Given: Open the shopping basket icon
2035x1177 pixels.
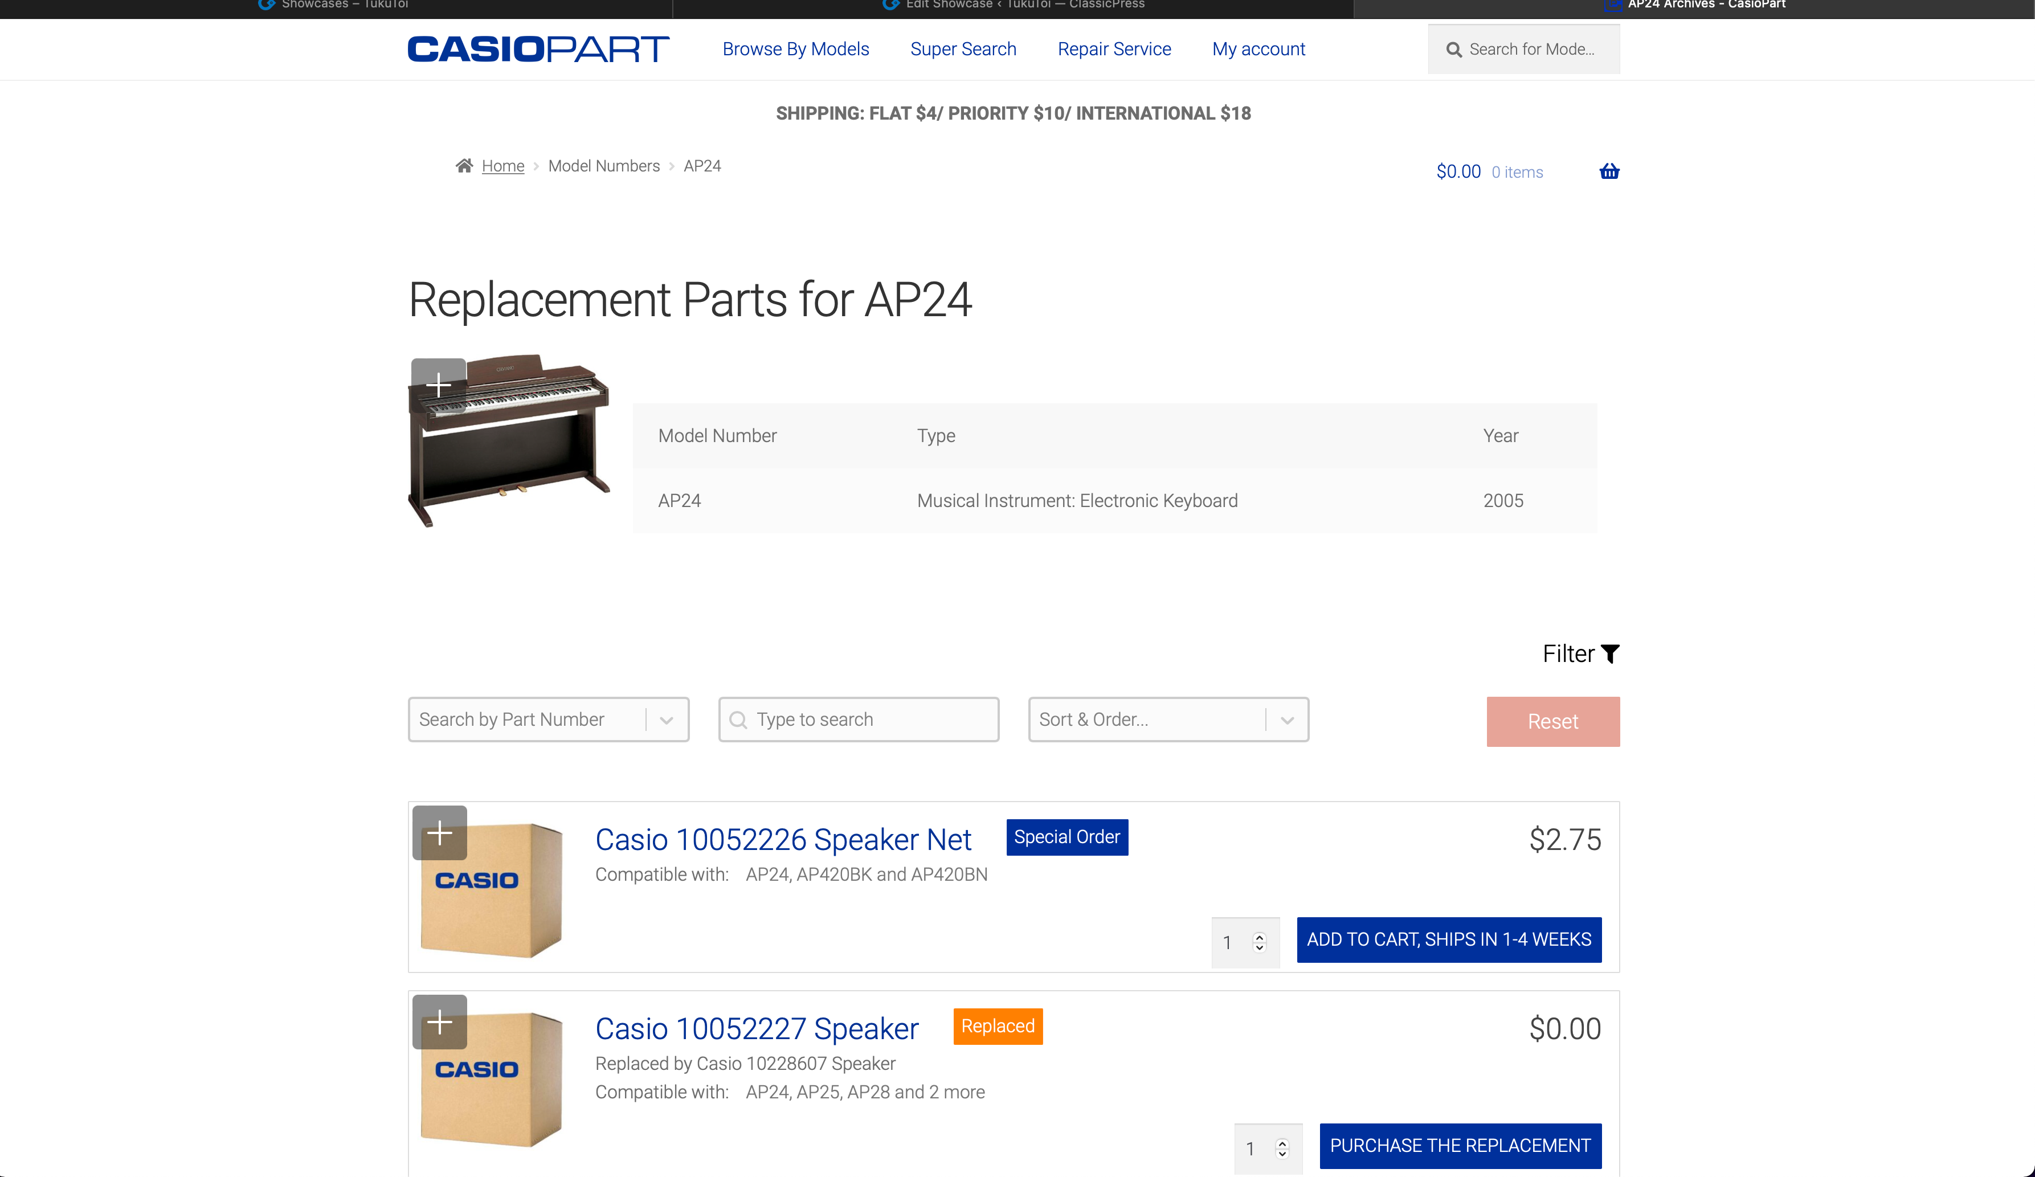Looking at the screenshot, I should coord(1609,171).
